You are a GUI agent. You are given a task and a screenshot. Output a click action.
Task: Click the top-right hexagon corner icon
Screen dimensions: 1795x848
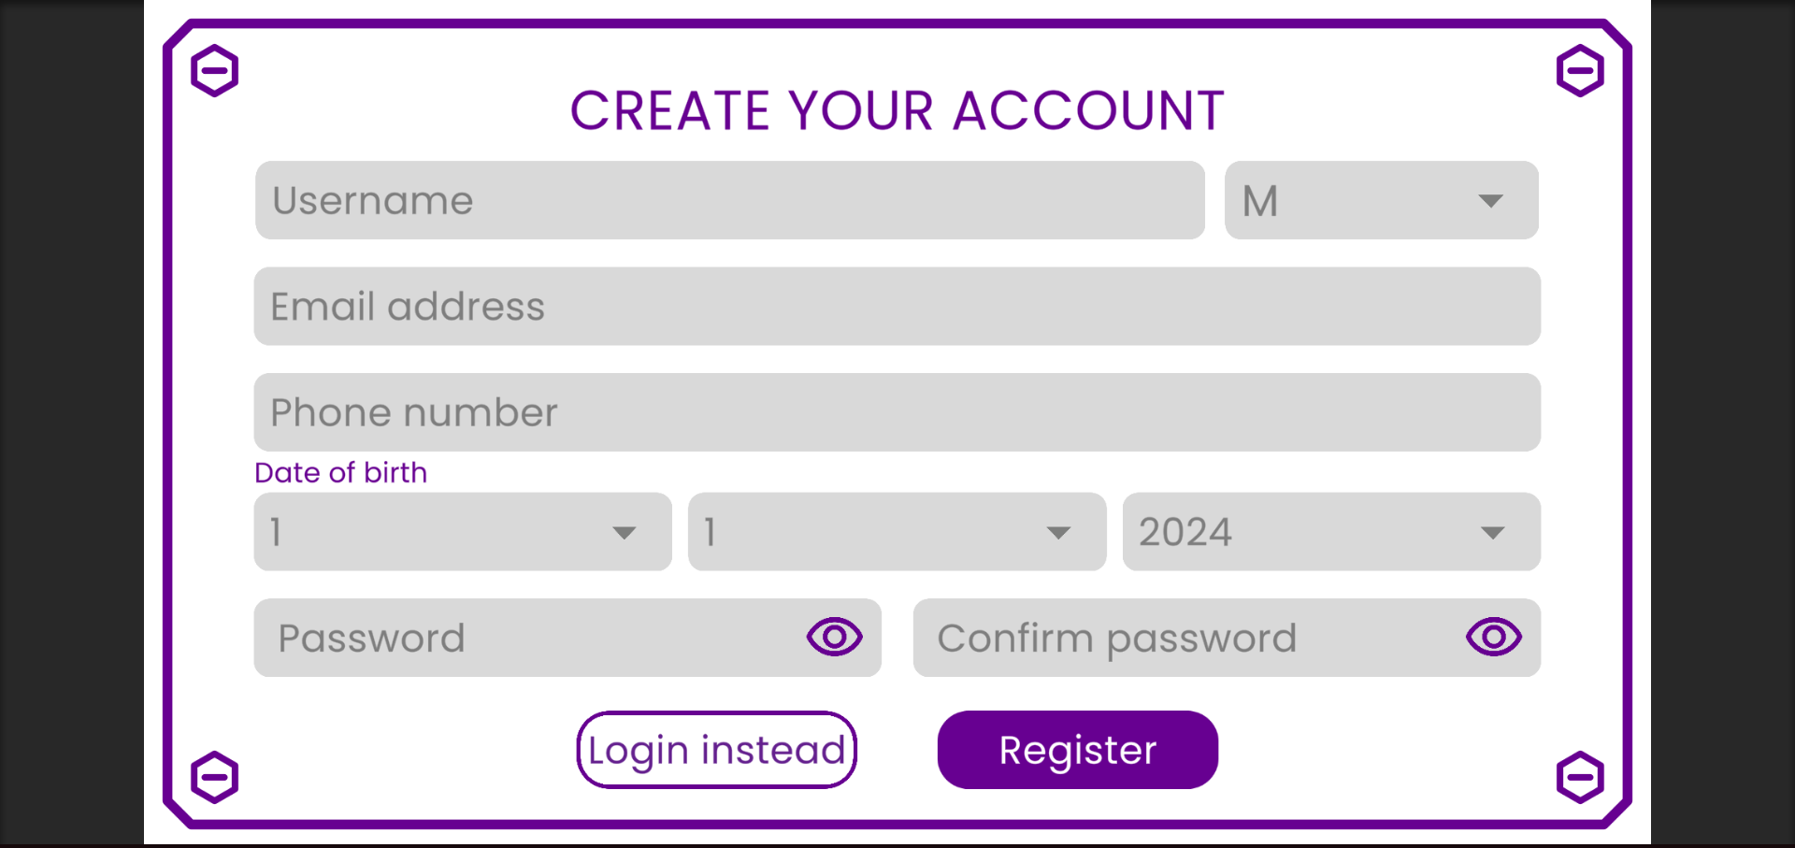click(1580, 70)
